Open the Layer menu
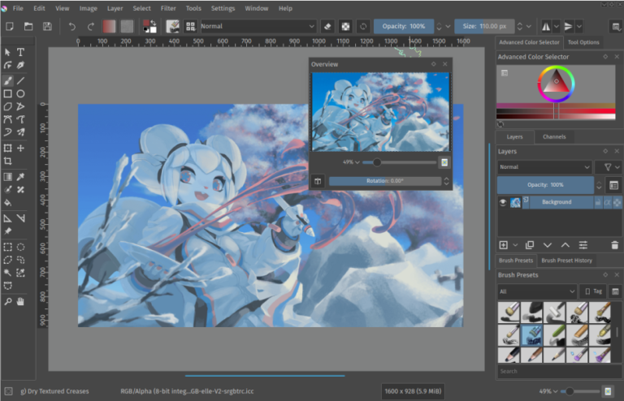The width and height of the screenshot is (624, 401). coord(115,8)
